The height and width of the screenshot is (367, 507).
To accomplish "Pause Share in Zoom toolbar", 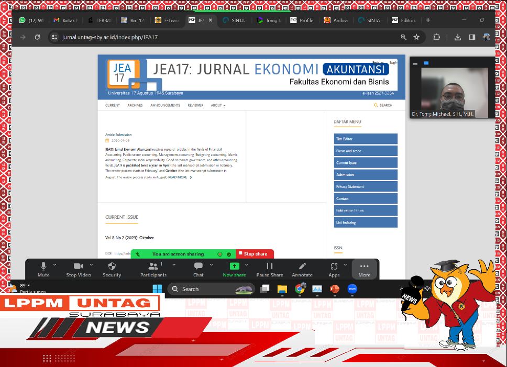I will tap(270, 270).
